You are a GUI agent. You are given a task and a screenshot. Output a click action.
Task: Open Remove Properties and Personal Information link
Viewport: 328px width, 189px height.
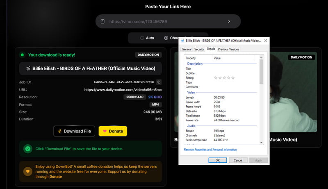tap(210, 150)
